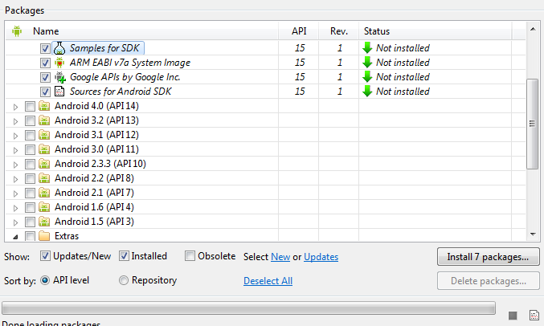Click the Sources for Android SDK document icon
Viewport: 544px width, 326px height.
(59, 92)
